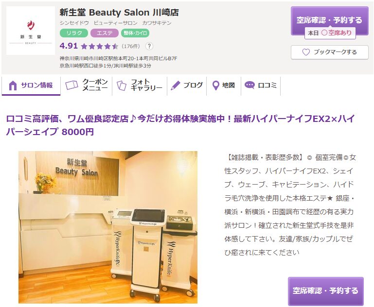The width and height of the screenshot is (374, 307).
Task: Click bottom 空席確認・予約する button
Action: pos(325,291)
